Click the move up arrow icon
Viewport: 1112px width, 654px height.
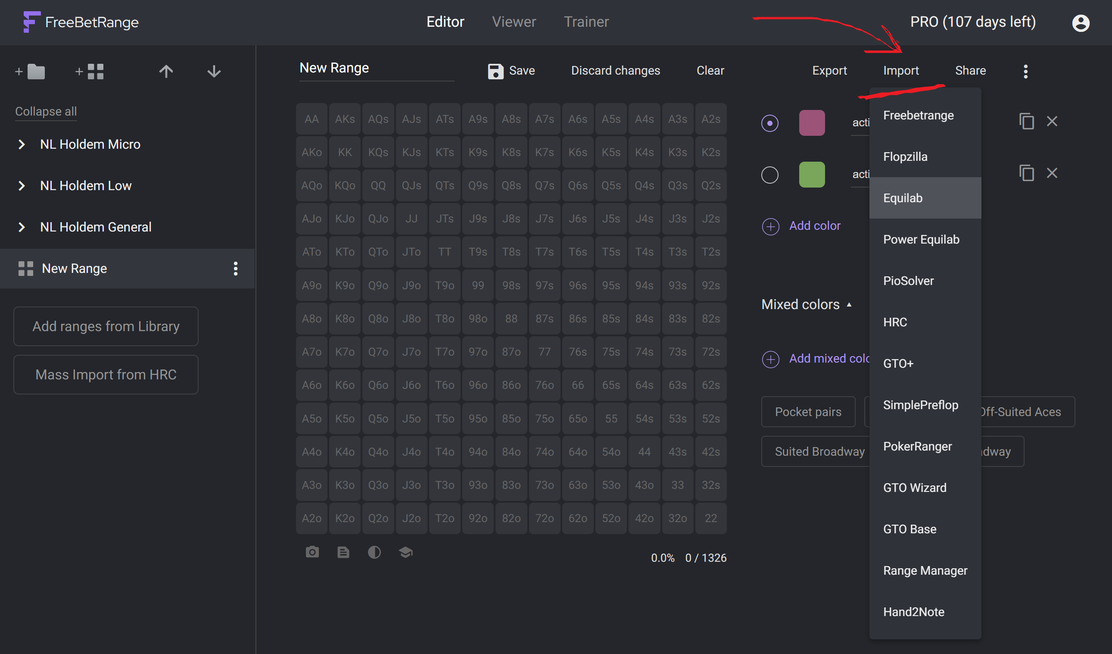pos(166,71)
